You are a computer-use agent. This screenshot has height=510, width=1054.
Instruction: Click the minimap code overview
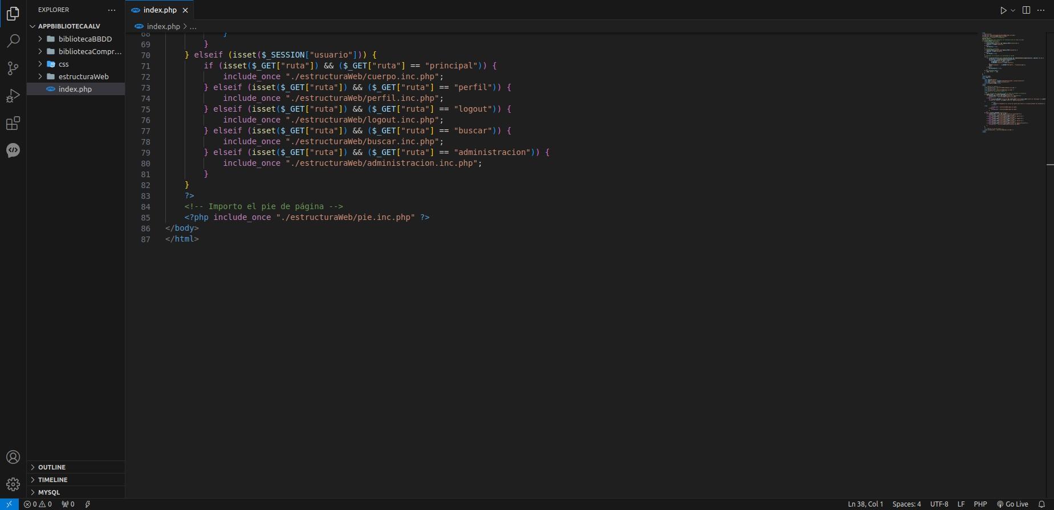1013,83
